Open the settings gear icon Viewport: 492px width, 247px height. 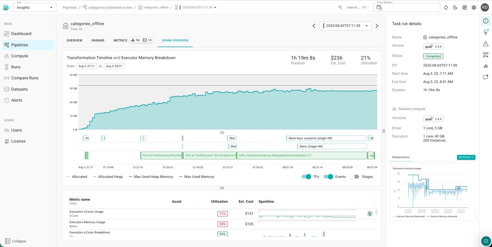[474, 7]
